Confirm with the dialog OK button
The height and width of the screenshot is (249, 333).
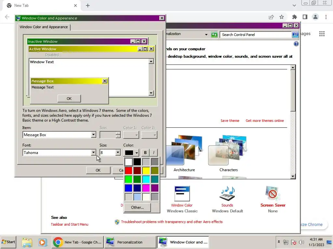98,170
